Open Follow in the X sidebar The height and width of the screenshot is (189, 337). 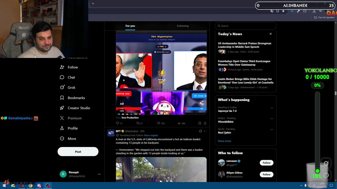69,67
